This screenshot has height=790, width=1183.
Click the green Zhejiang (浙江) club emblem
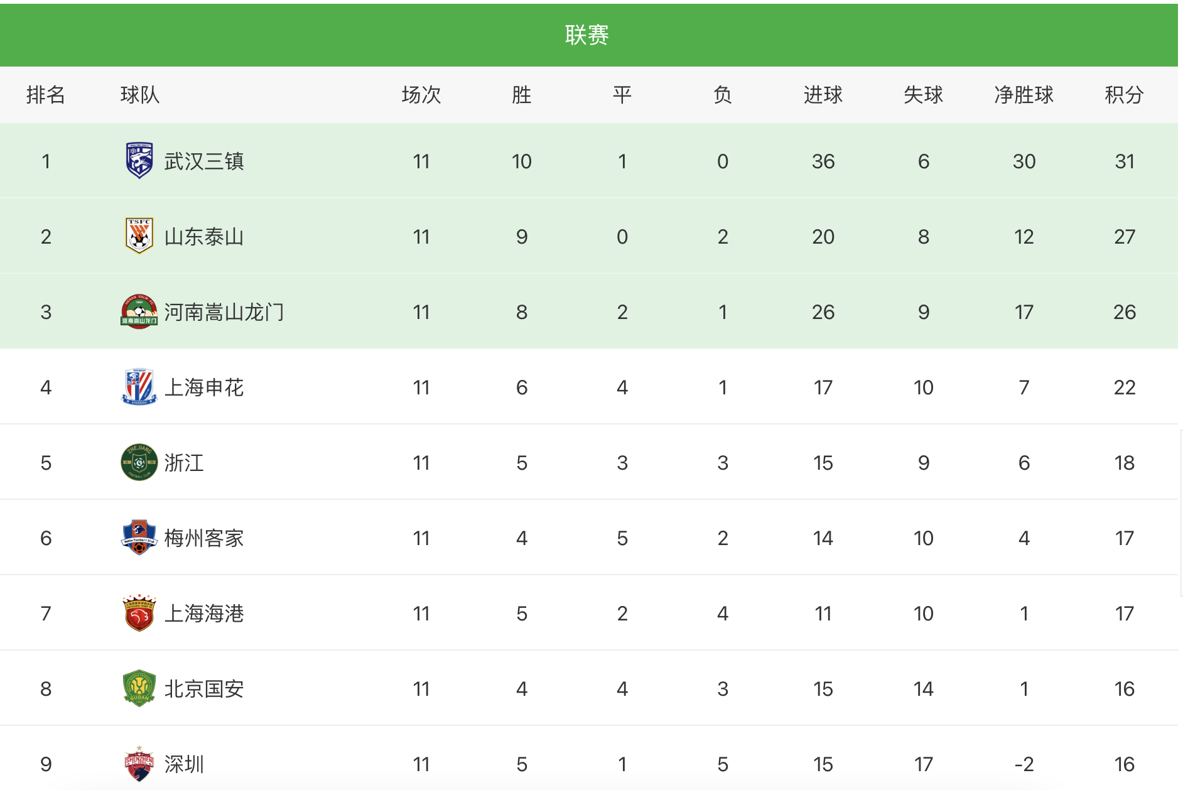click(x=139, y=462)
